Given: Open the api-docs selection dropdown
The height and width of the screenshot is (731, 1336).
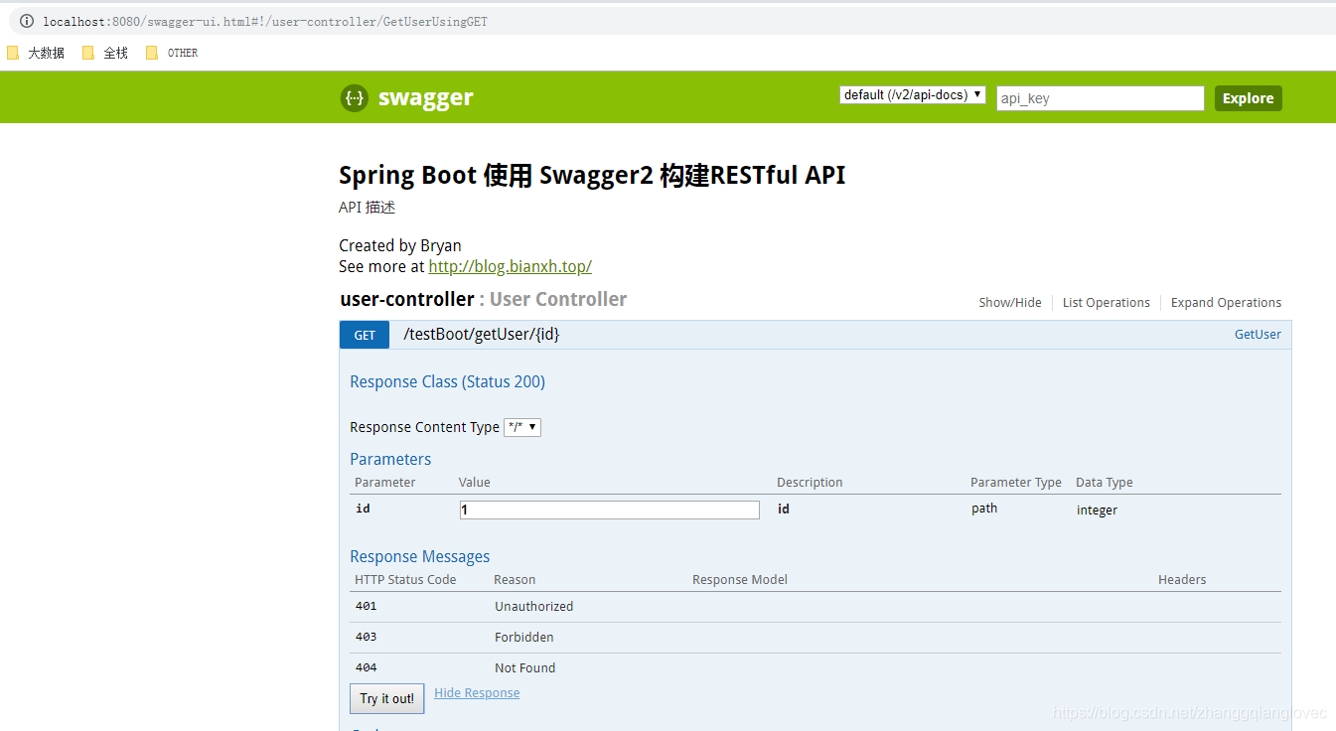Looking at the screenshot, I should point(913,94).
